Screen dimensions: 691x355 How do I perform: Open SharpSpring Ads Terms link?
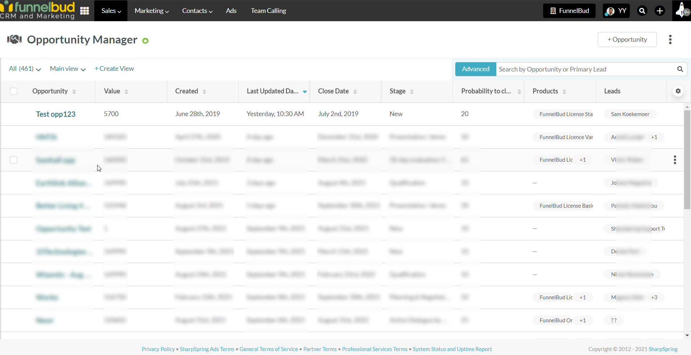207,349
